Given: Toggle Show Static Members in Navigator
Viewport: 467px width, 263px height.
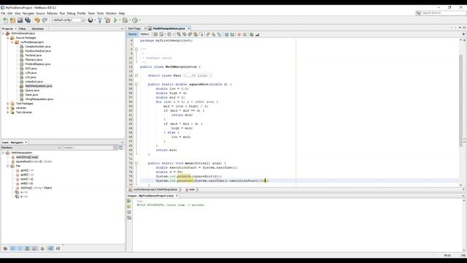Looking at the screenshot, I should click(20, 248).
